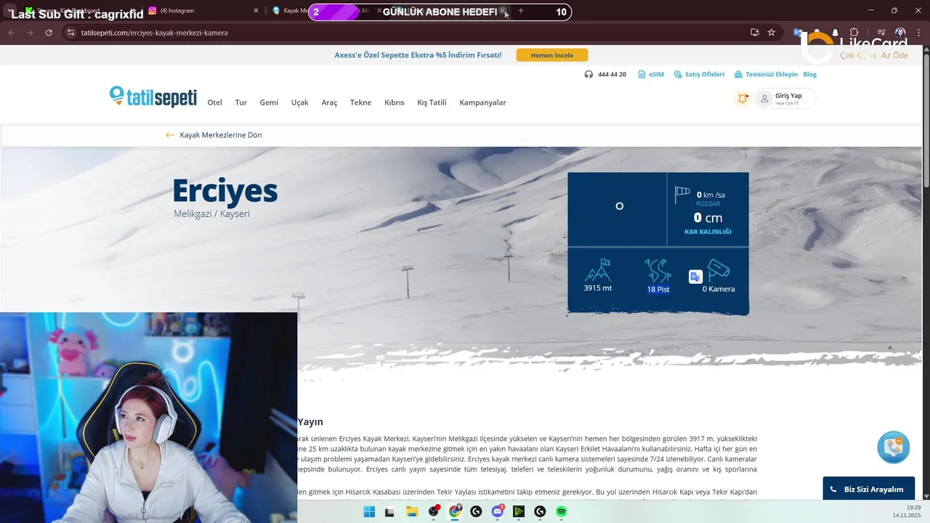
Task: Reload the page with refresh icon
Action: pos(49,33)
